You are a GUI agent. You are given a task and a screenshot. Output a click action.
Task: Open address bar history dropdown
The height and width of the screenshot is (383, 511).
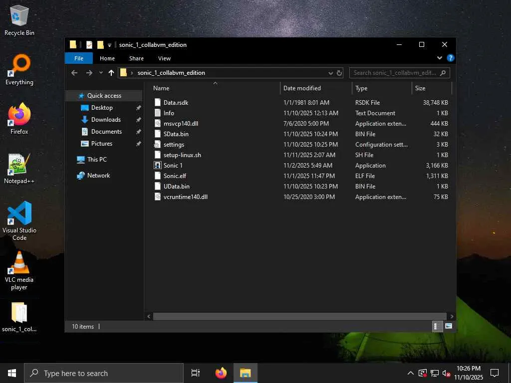coord(330,73)
